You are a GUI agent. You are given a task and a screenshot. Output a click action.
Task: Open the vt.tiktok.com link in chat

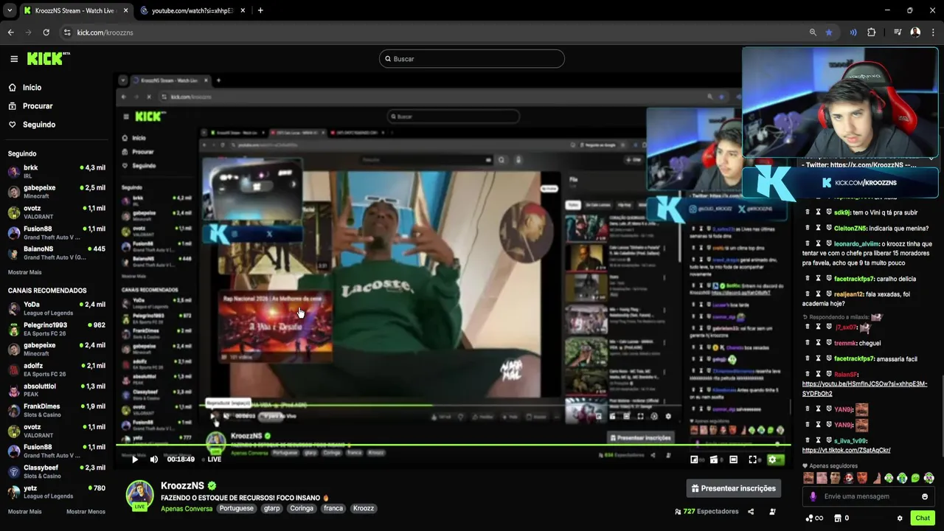tap(846, 451)
